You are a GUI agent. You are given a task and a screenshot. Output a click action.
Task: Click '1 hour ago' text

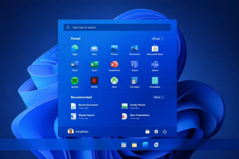tap(83, 108)
